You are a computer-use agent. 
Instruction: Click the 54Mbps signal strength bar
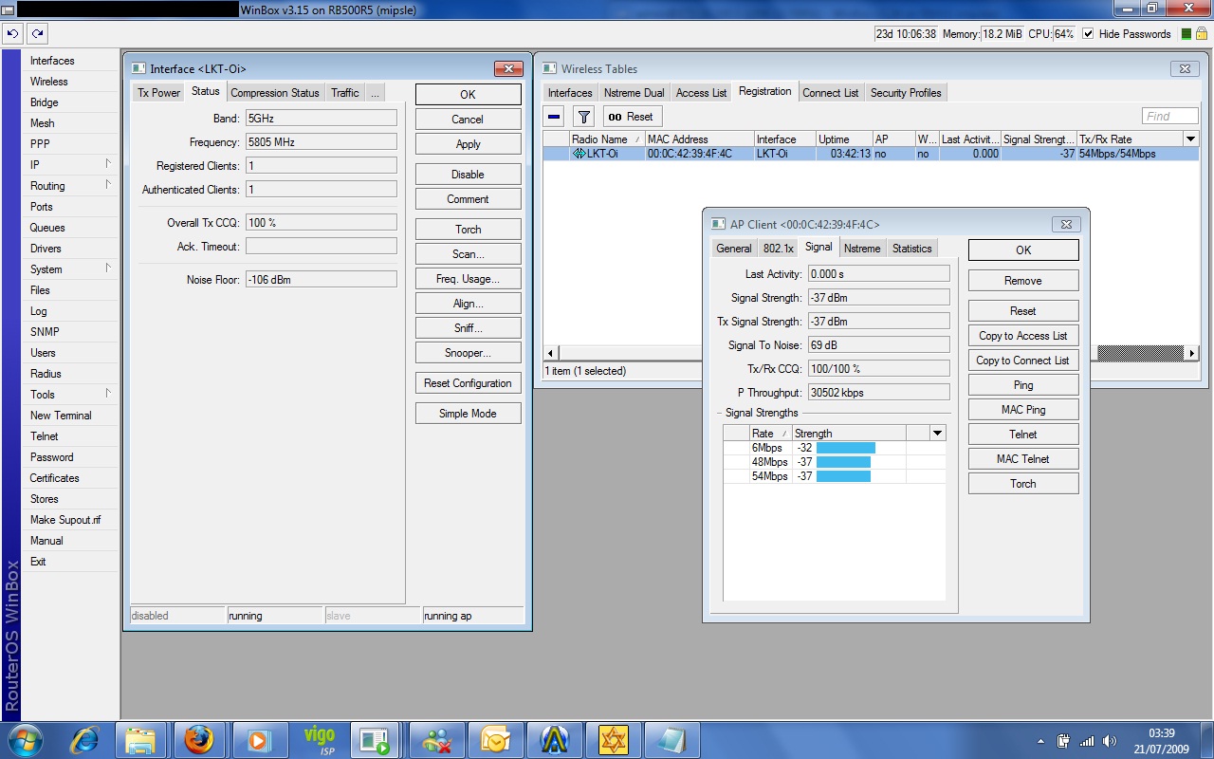tap(843, 476)
